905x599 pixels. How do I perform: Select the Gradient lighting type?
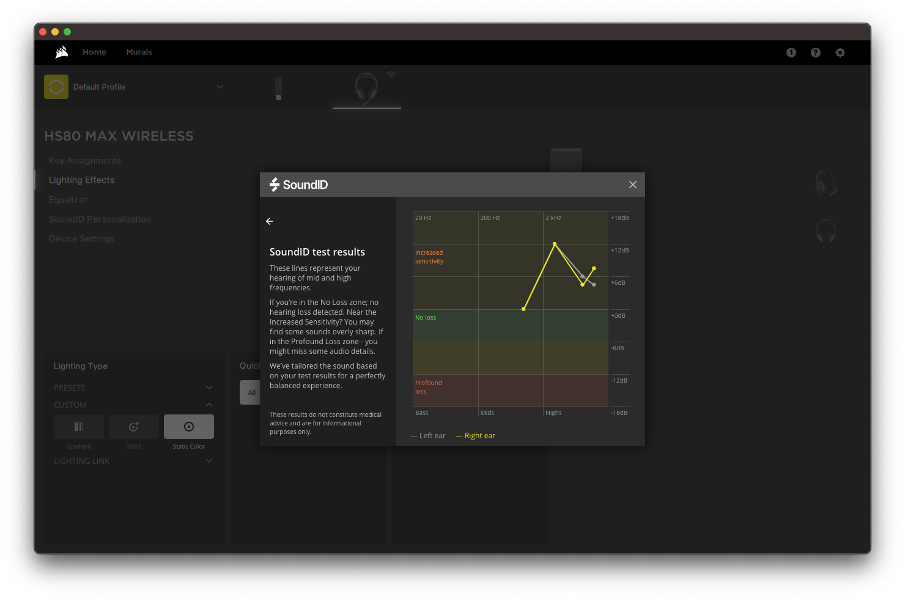79,427
